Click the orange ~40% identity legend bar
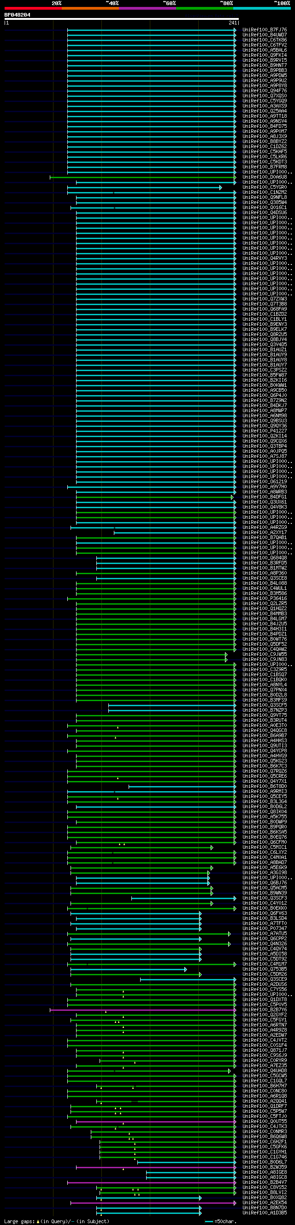This screenshot has width=295, height=1225. 90,8
